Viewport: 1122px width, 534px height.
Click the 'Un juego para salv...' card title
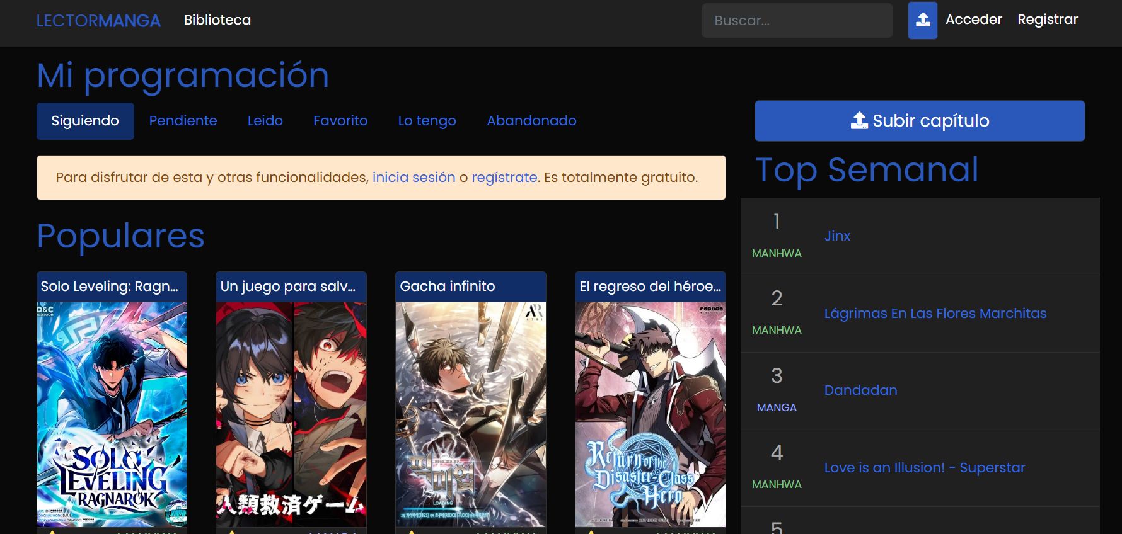[288, 287]
